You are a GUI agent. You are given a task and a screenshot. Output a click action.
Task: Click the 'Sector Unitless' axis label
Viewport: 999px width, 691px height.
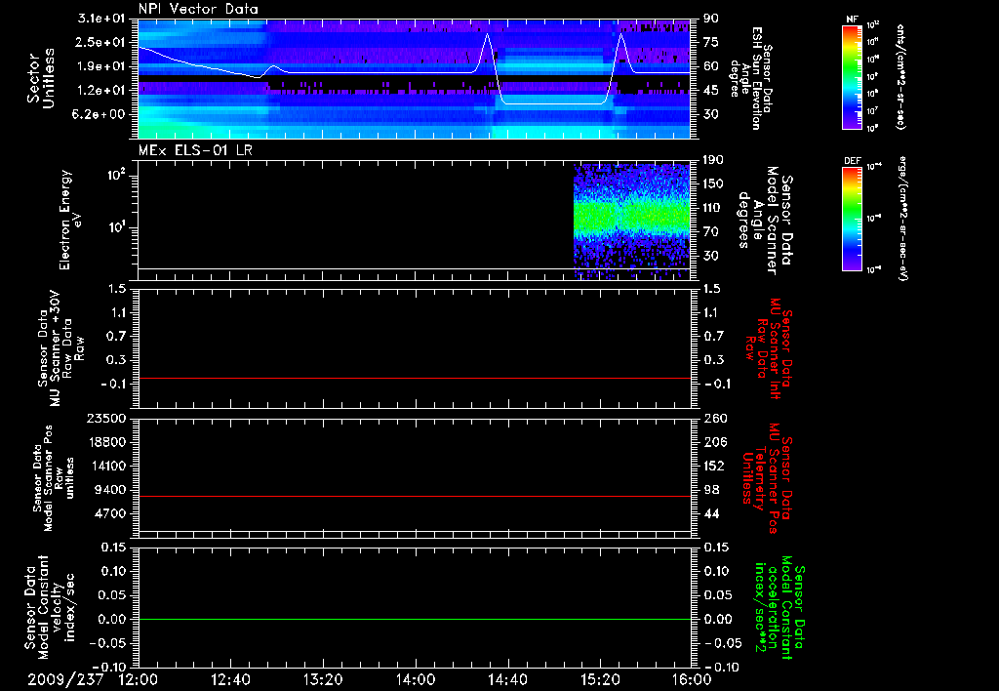tap(41, 78)
